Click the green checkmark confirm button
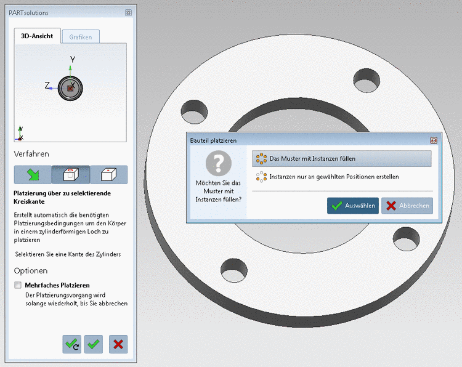The width and height of the screenshot is (462, 367). 94,344
